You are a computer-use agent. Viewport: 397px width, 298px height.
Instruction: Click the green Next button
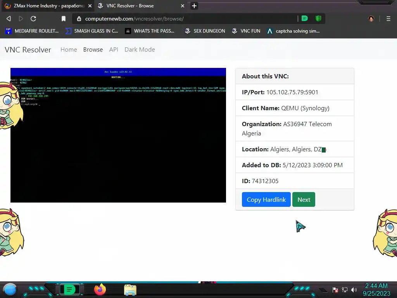point(304,199)
